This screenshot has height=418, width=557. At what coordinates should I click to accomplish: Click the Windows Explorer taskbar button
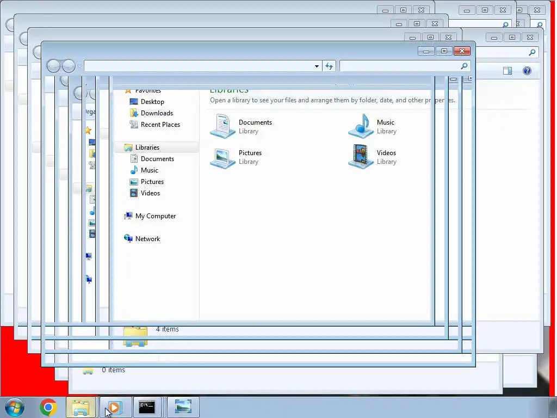point(81,407)
